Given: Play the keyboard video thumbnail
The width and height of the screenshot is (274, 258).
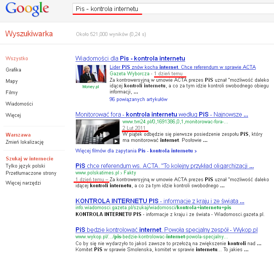Looking at the screenshot, I should (x=98, y=132).
